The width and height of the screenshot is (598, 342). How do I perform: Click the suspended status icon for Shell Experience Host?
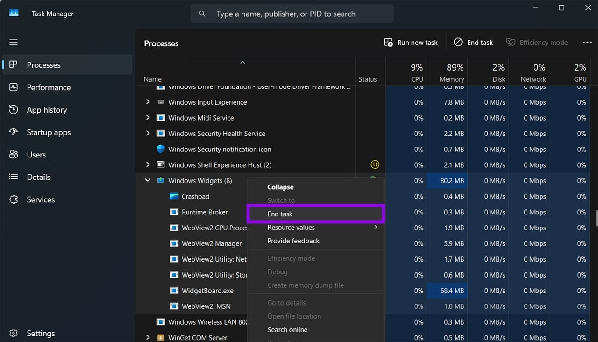[x=375, y=164]
